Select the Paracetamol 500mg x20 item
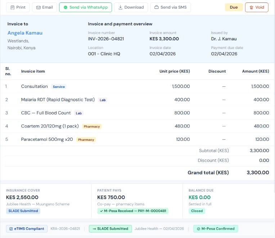The height and width of the screenshot is (238, 275). tap(47, 139)
